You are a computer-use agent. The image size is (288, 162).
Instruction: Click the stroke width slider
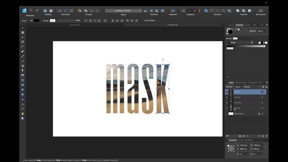pos(66,21)
